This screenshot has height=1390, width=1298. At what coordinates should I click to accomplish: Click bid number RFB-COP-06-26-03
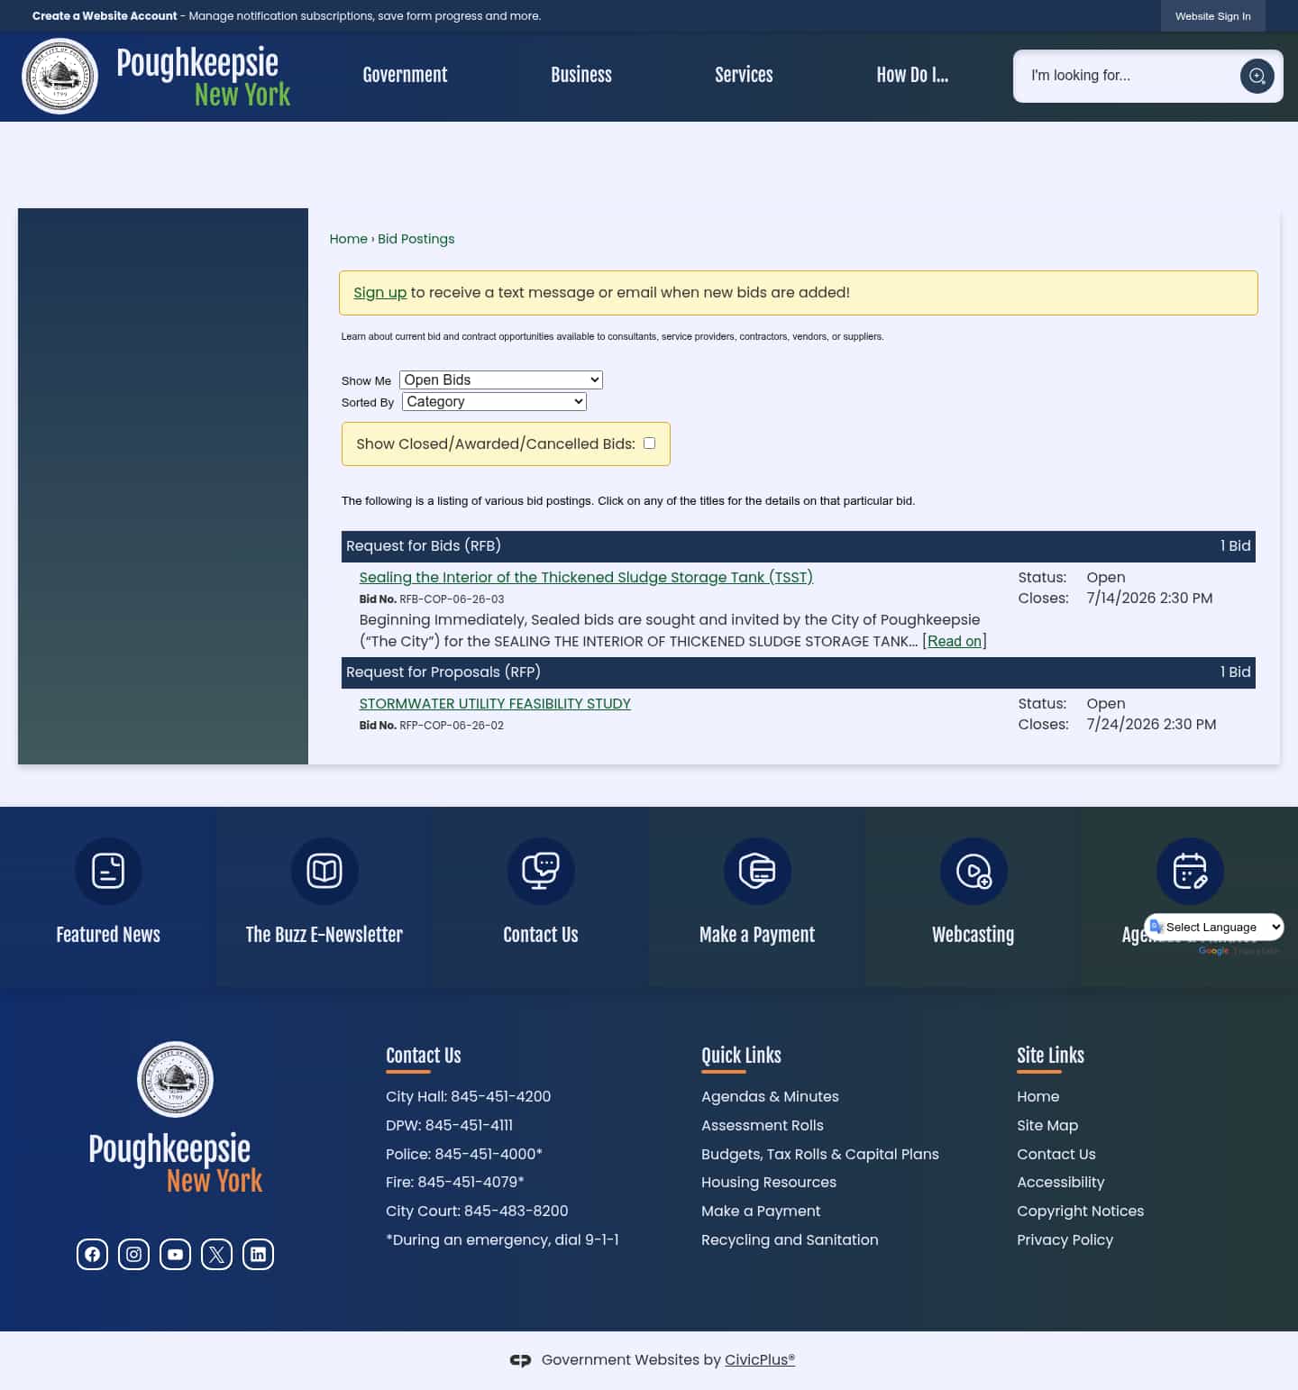[x=452, y=599]
